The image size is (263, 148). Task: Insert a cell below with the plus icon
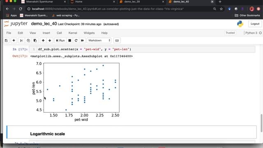click(14, 40)
